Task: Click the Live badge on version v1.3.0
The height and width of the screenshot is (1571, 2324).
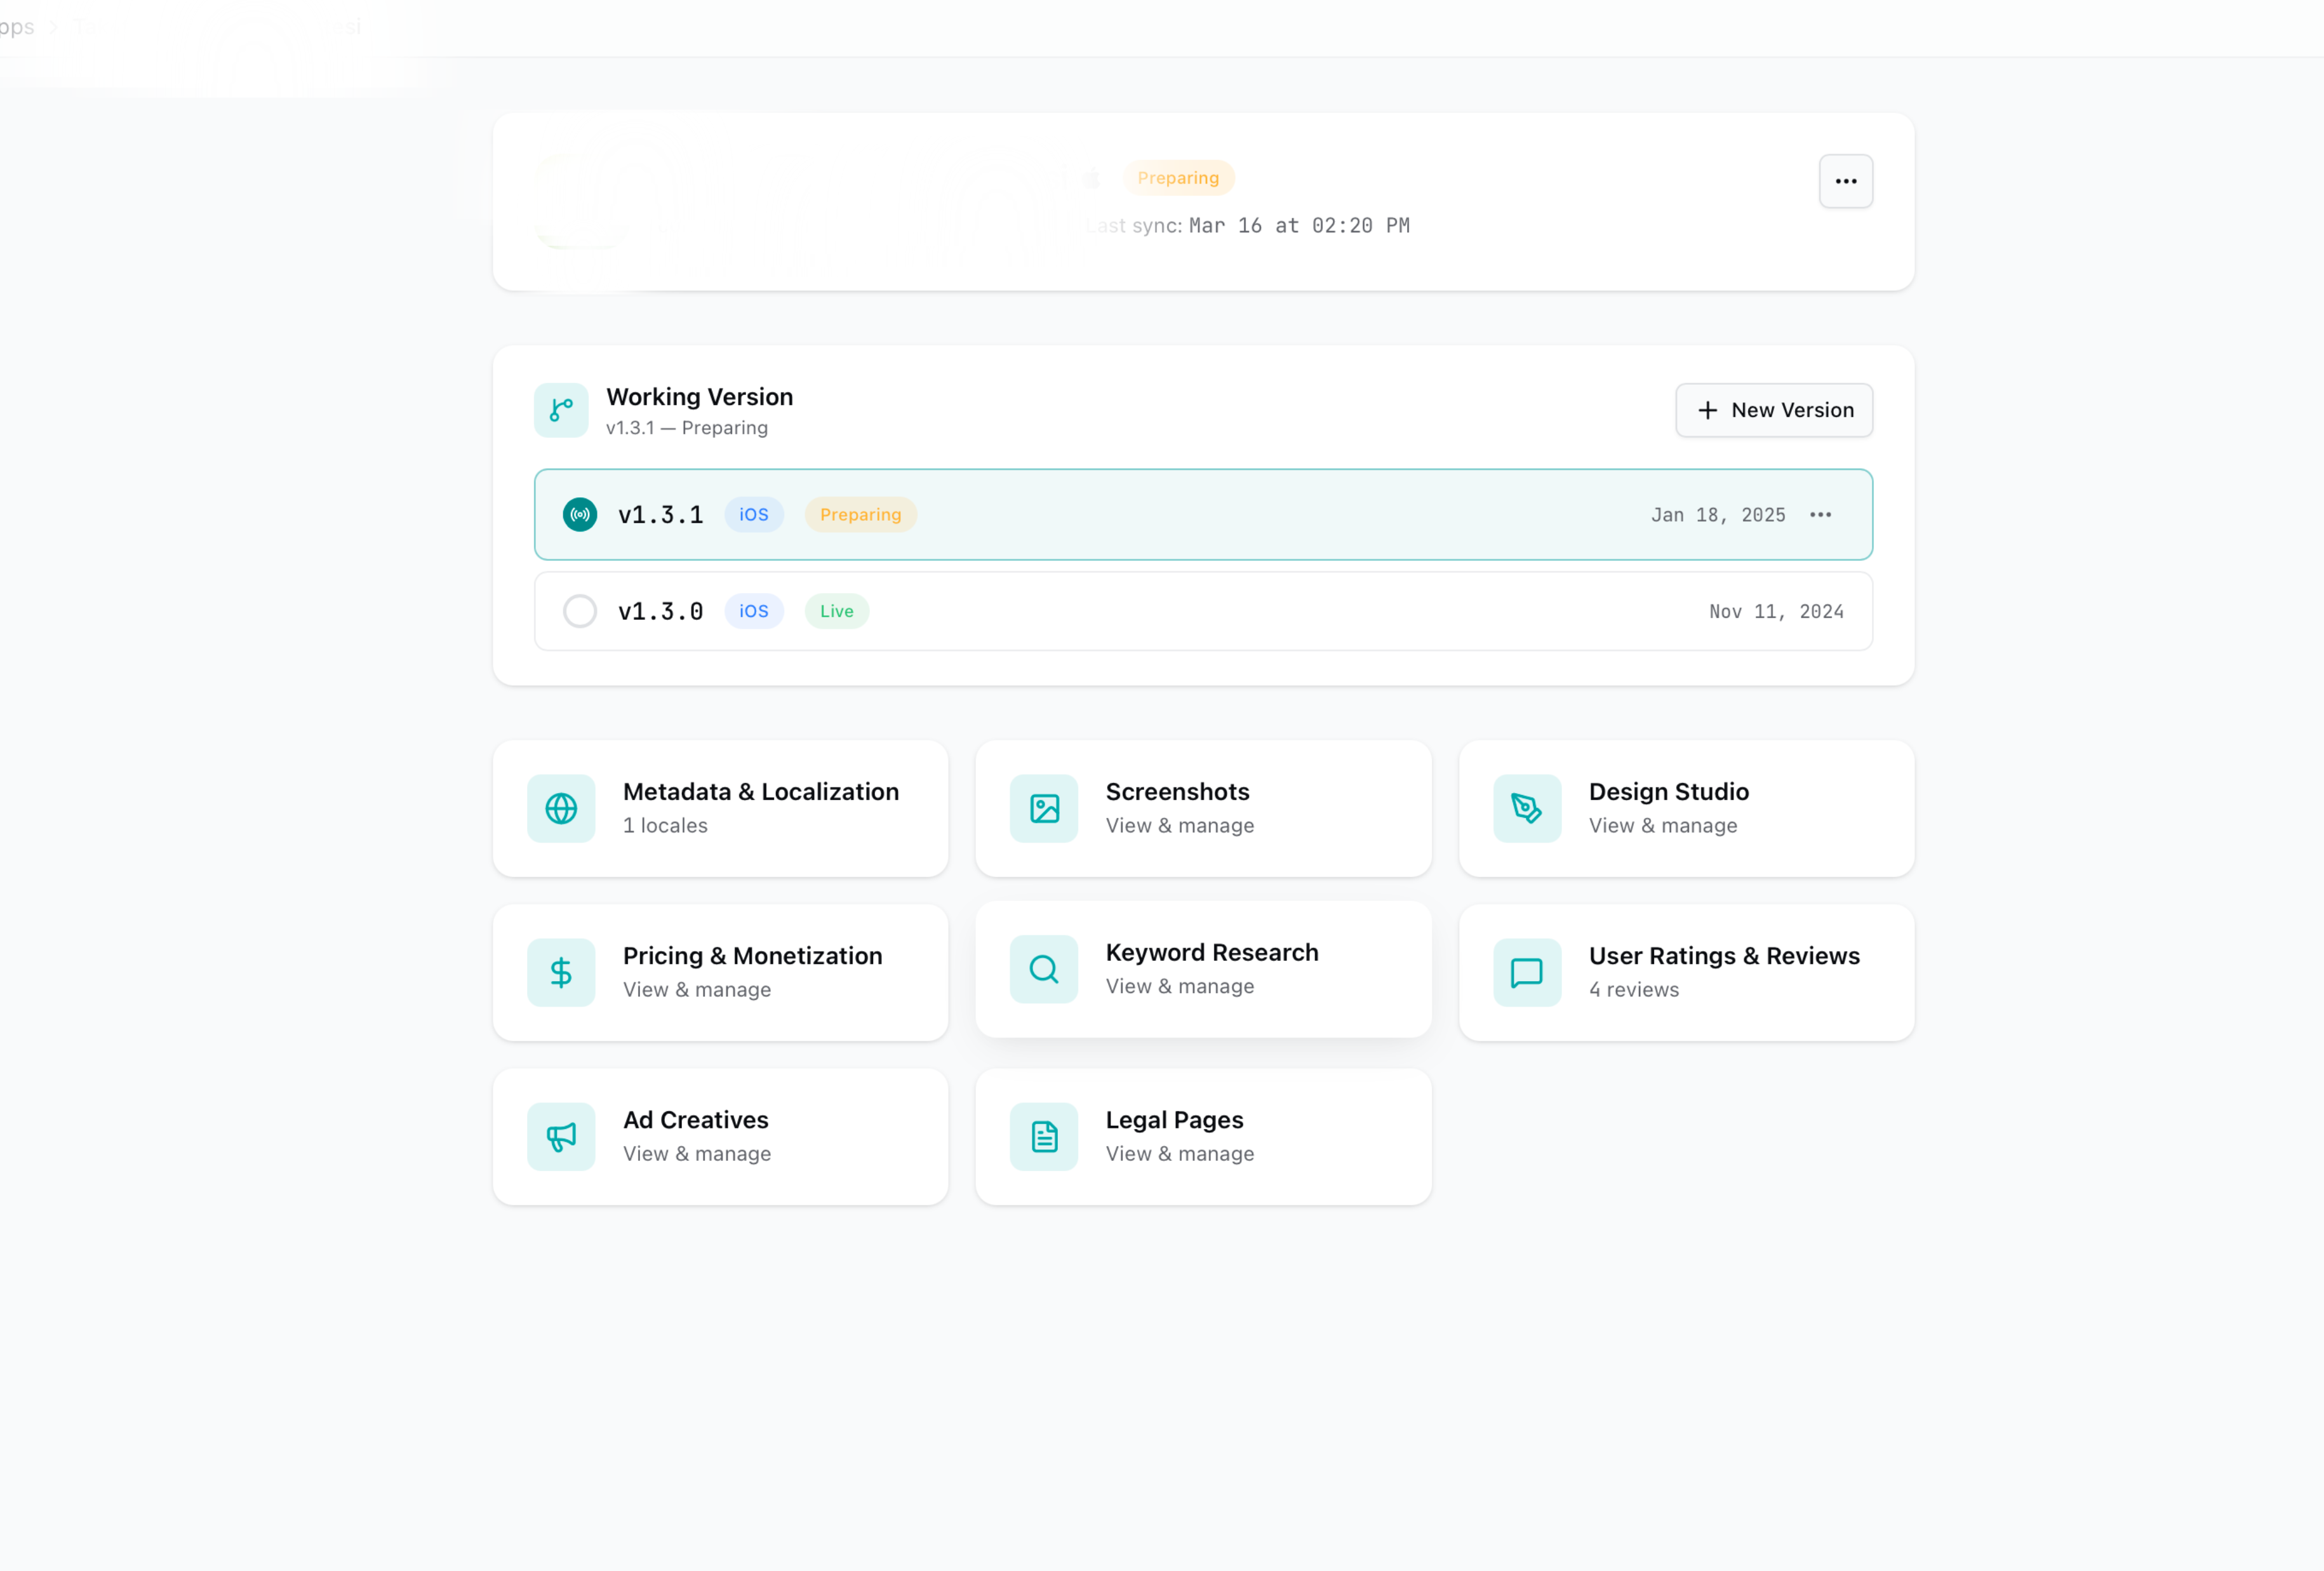Action: point(836,610)
